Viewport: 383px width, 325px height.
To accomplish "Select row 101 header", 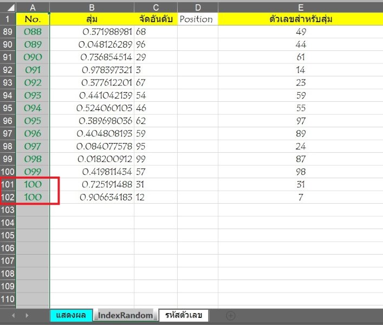I will pyautogui.click(x=8, y=184).
